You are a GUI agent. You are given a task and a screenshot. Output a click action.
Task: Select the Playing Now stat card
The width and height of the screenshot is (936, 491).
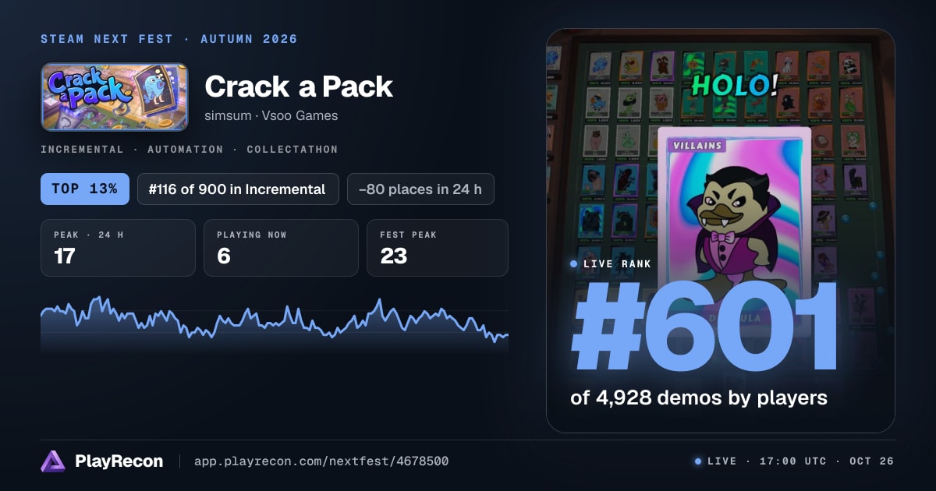281,248
